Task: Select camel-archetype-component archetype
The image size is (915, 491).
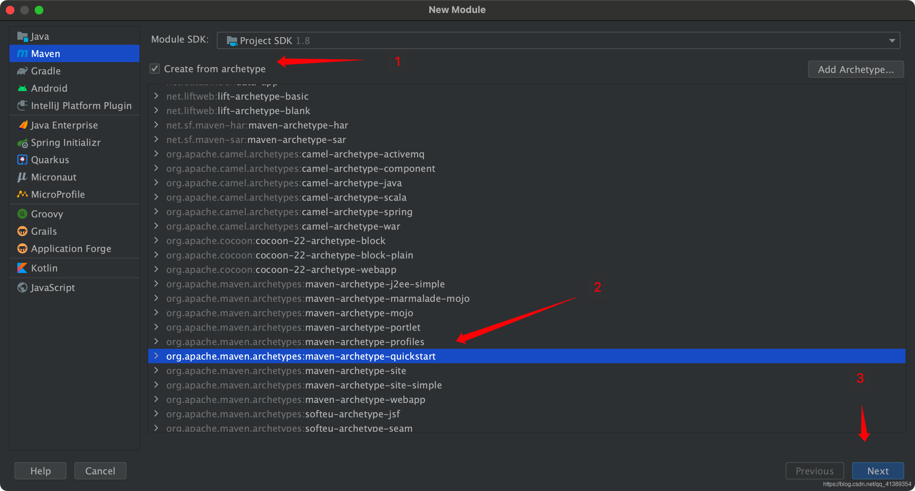Action: 527,168
